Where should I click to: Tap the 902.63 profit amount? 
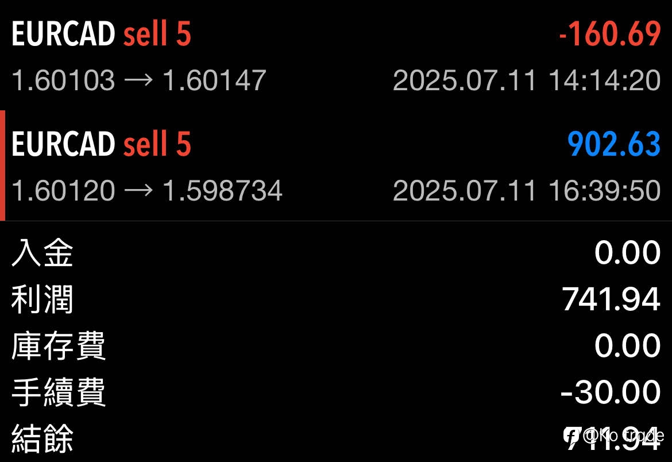click(614, 144)
